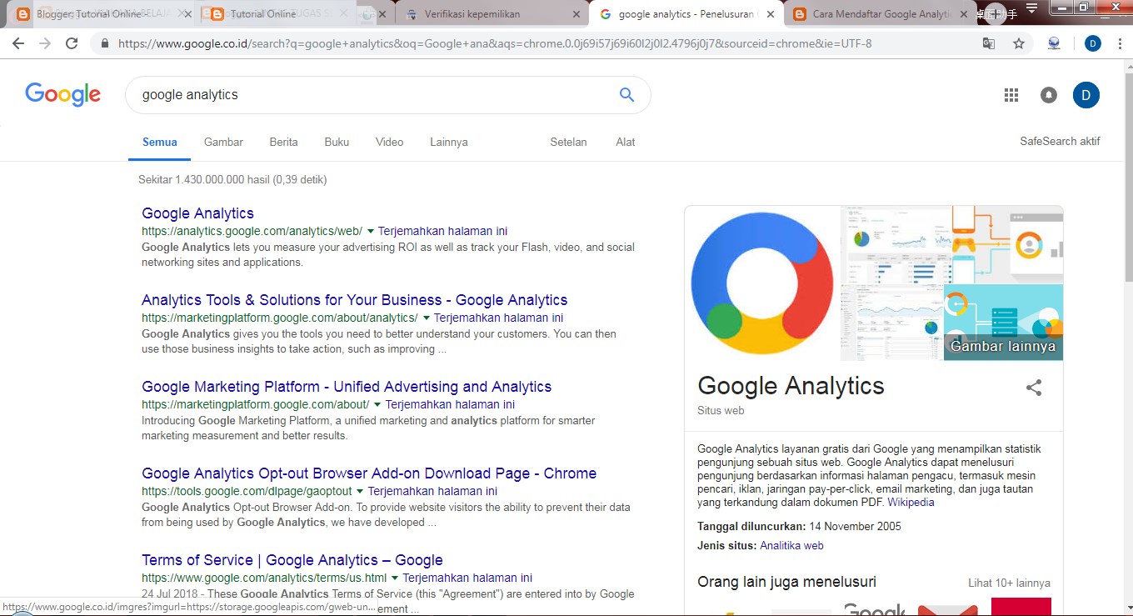This screenshot has height=616, width=1133.
Task: Expand dropdown arrow beside analytics.google.com URL
Action: click(x=371, y=231)
